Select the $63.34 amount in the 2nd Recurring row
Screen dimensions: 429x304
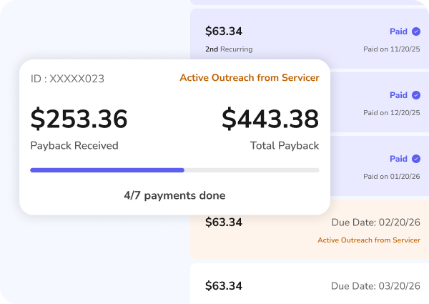tap(223, 31)
